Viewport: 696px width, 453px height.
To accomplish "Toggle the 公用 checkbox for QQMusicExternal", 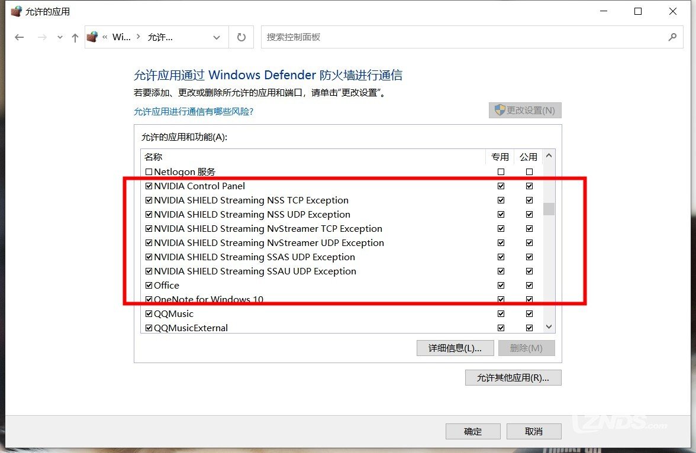I will coord(530,328).
